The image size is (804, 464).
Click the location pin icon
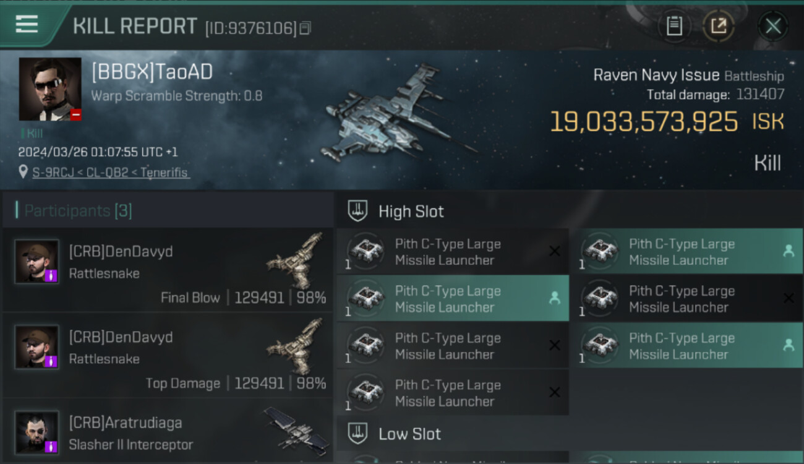24,172
